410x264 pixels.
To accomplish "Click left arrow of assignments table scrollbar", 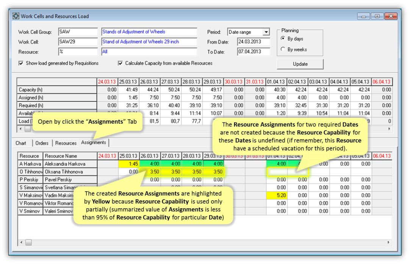I will (x=22, y=242).
